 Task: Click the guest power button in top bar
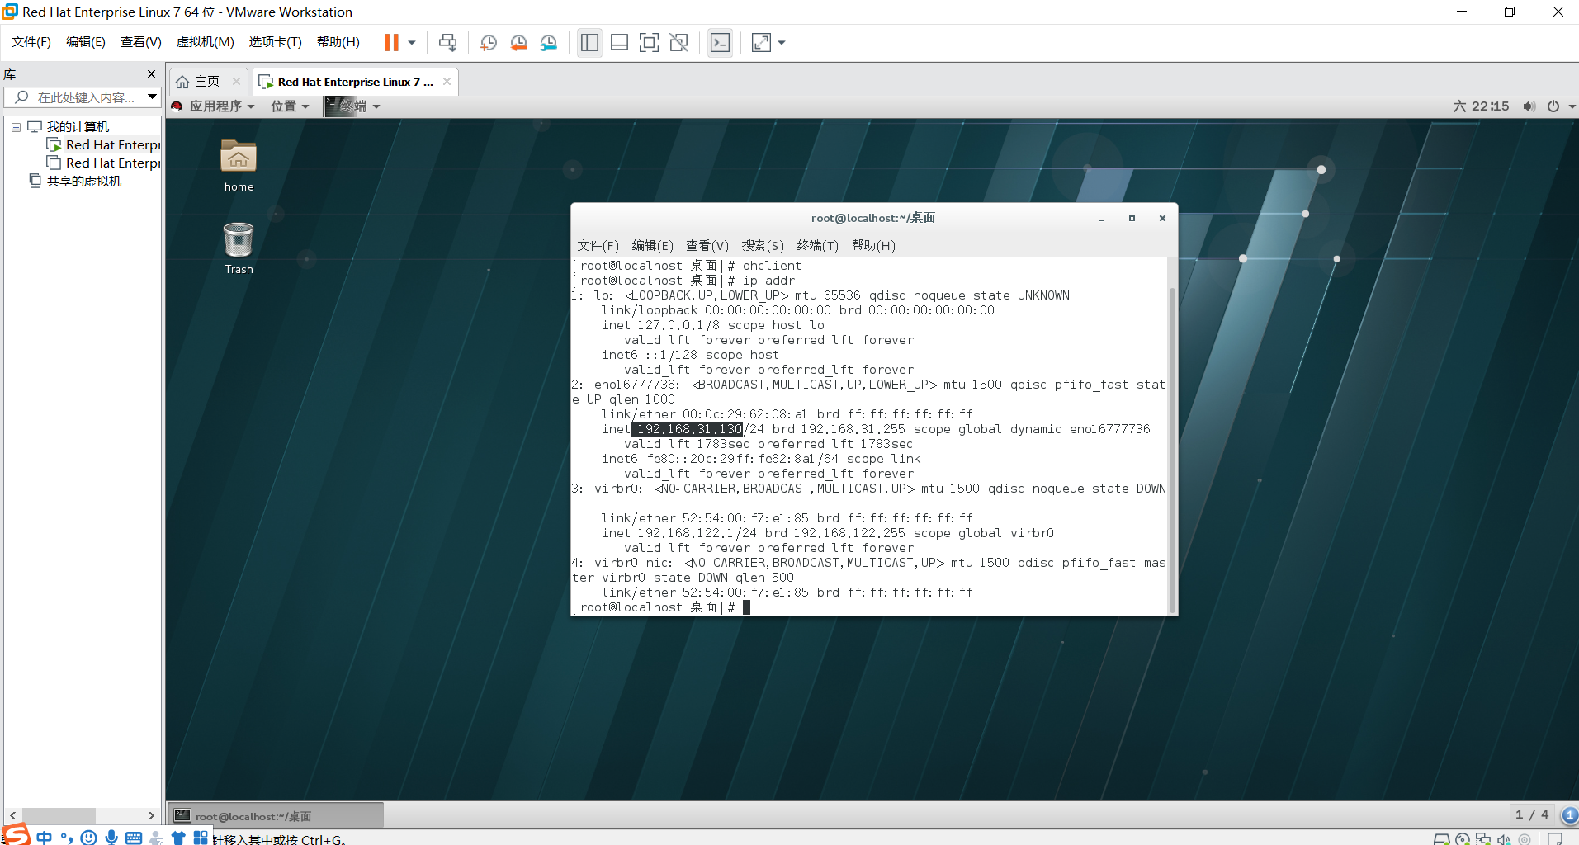(1554, 106)
